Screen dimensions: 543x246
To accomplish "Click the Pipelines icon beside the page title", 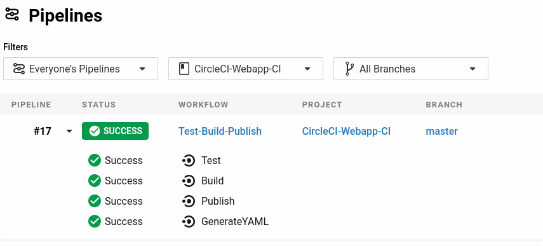I will click(12, 15).
